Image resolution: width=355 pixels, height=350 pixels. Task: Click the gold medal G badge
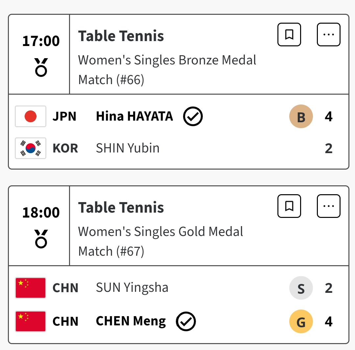tap(301, 321)
